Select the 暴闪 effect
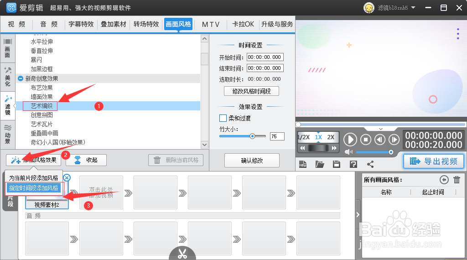 point(36,60)
